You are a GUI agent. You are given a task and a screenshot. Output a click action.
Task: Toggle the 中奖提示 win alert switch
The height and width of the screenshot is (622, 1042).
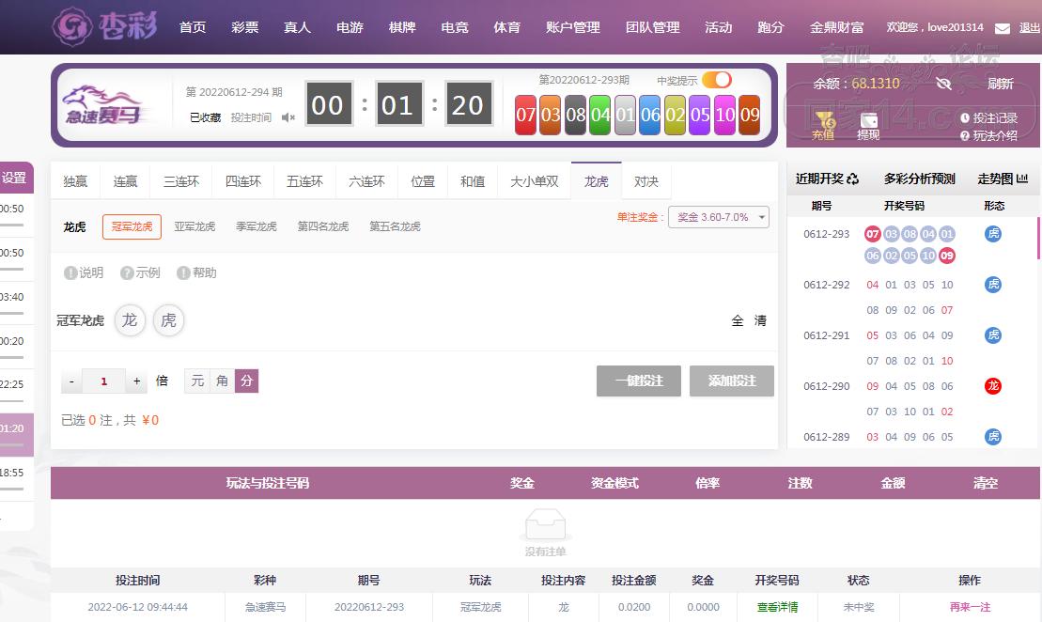[x=716, y=80]
